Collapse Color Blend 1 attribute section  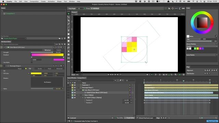coord(2,47)
